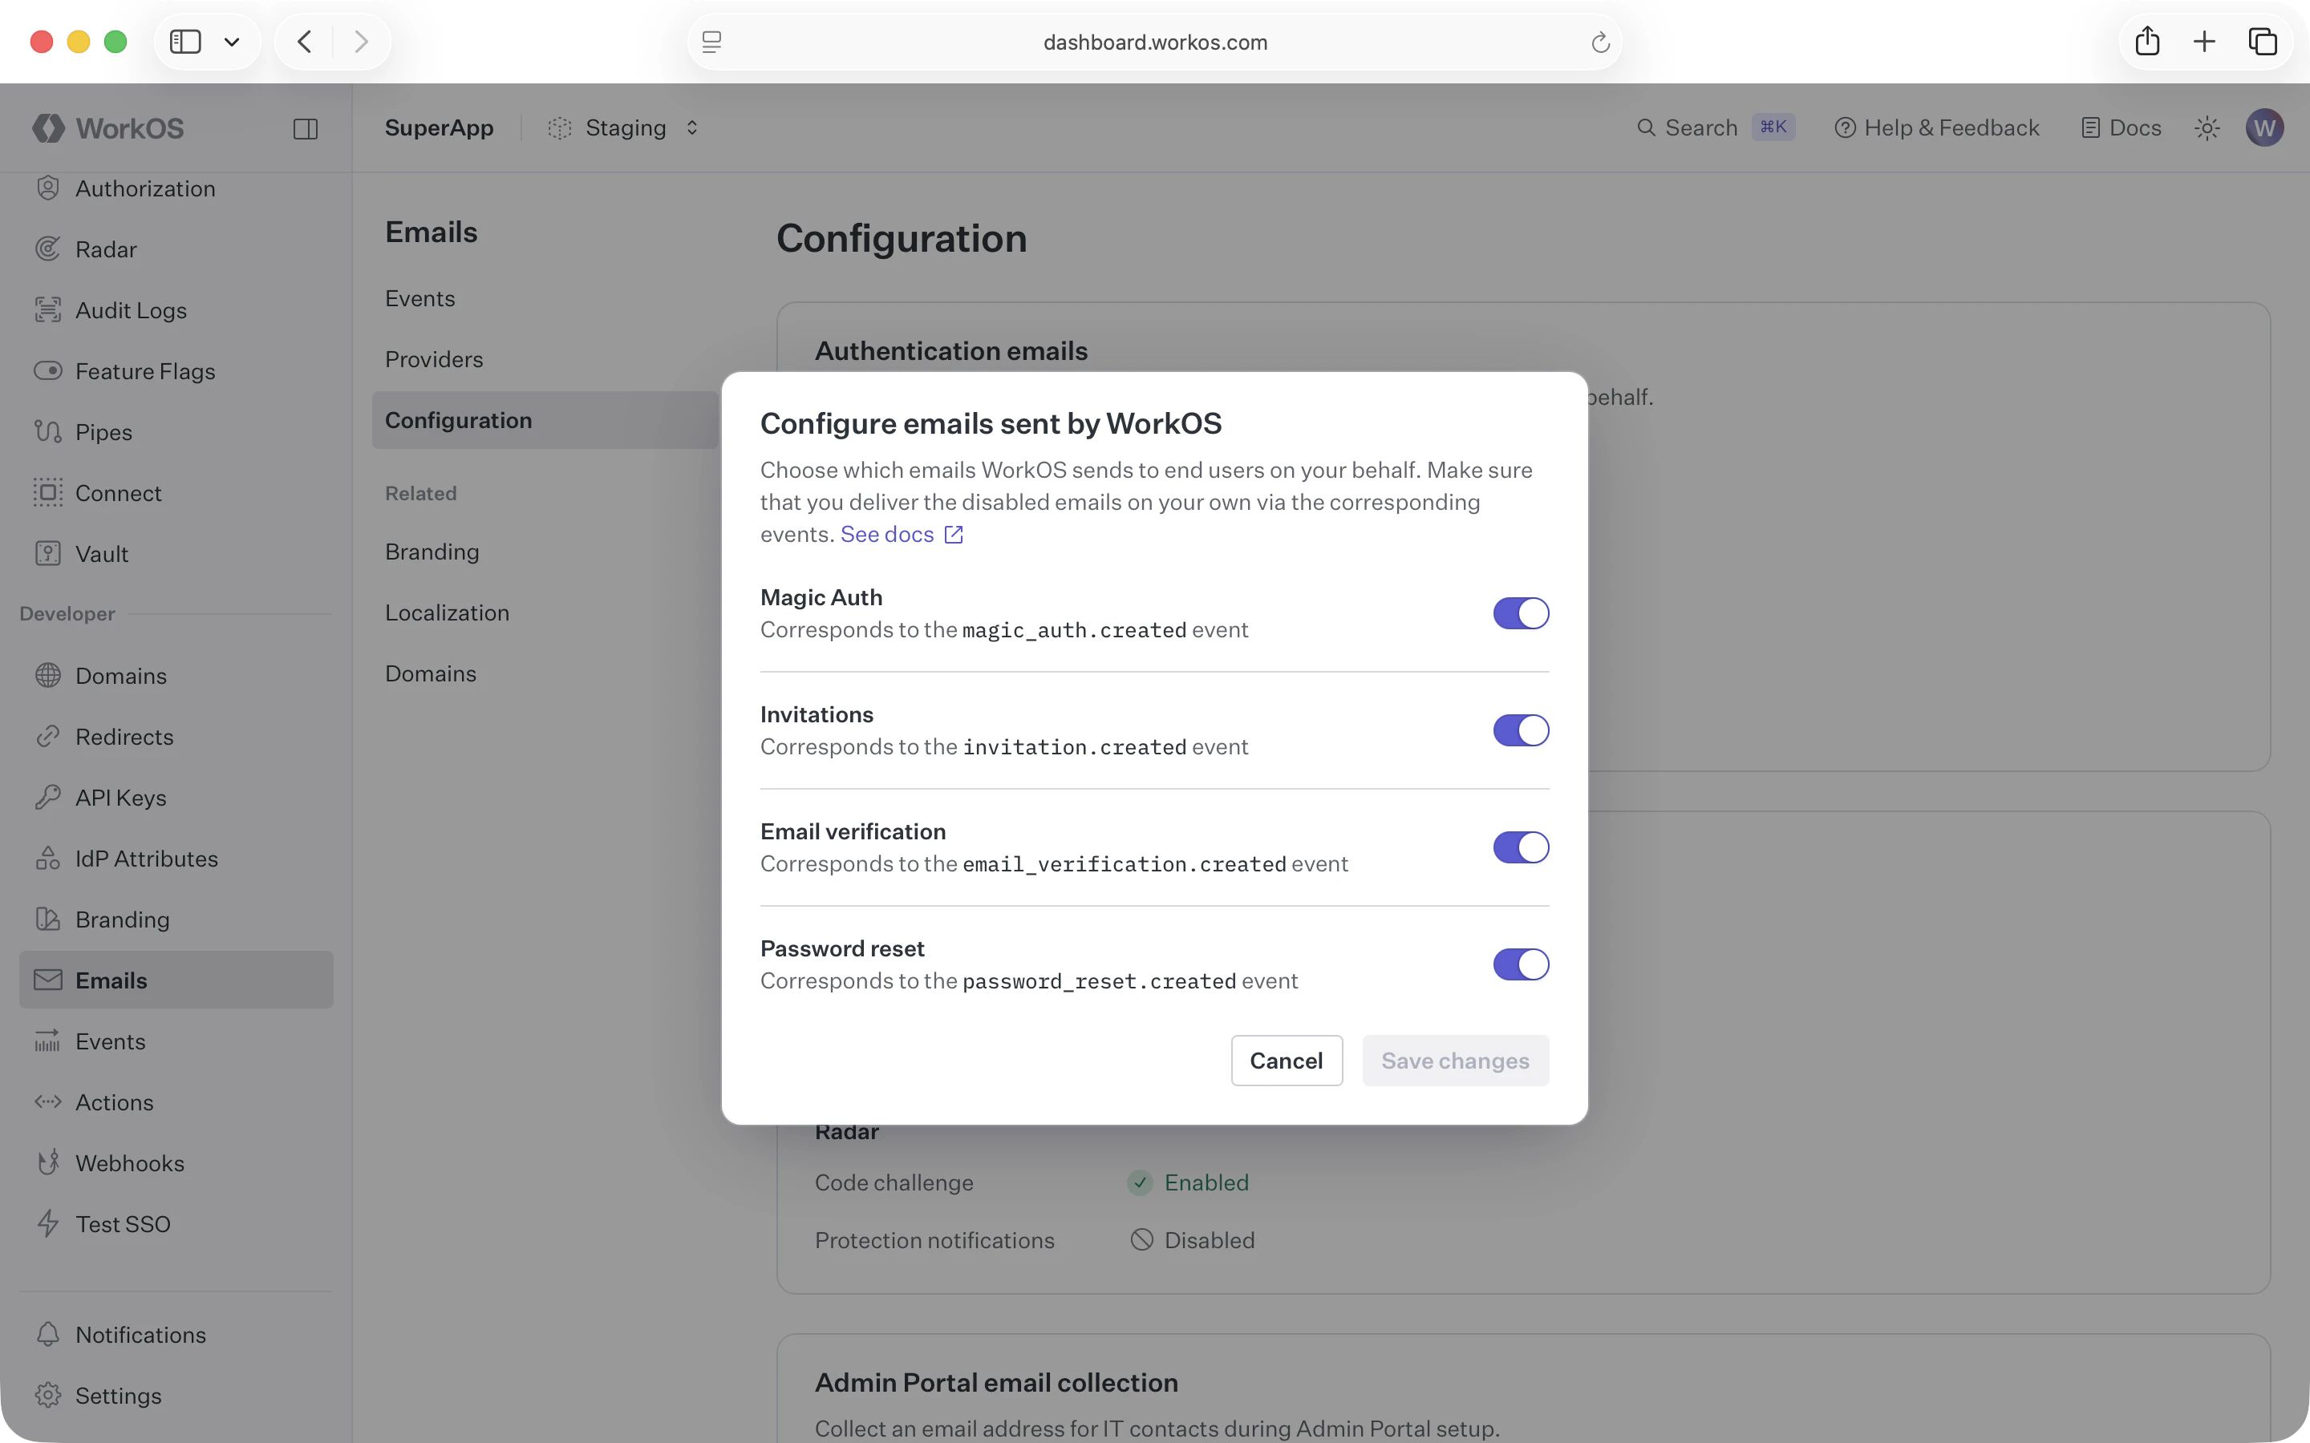Toggle the Safari sidebar button
Viewport: 2310px width, 1443px height.
tap(185, 42)
